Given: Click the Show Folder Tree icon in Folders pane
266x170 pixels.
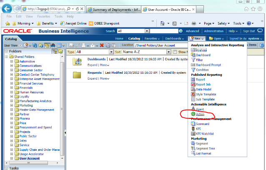Looking at the screenshot, I should (55, 52).
